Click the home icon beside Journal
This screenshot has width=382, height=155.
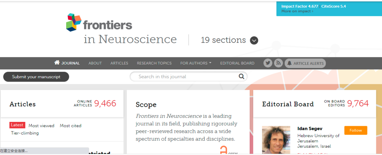(57, 63)
